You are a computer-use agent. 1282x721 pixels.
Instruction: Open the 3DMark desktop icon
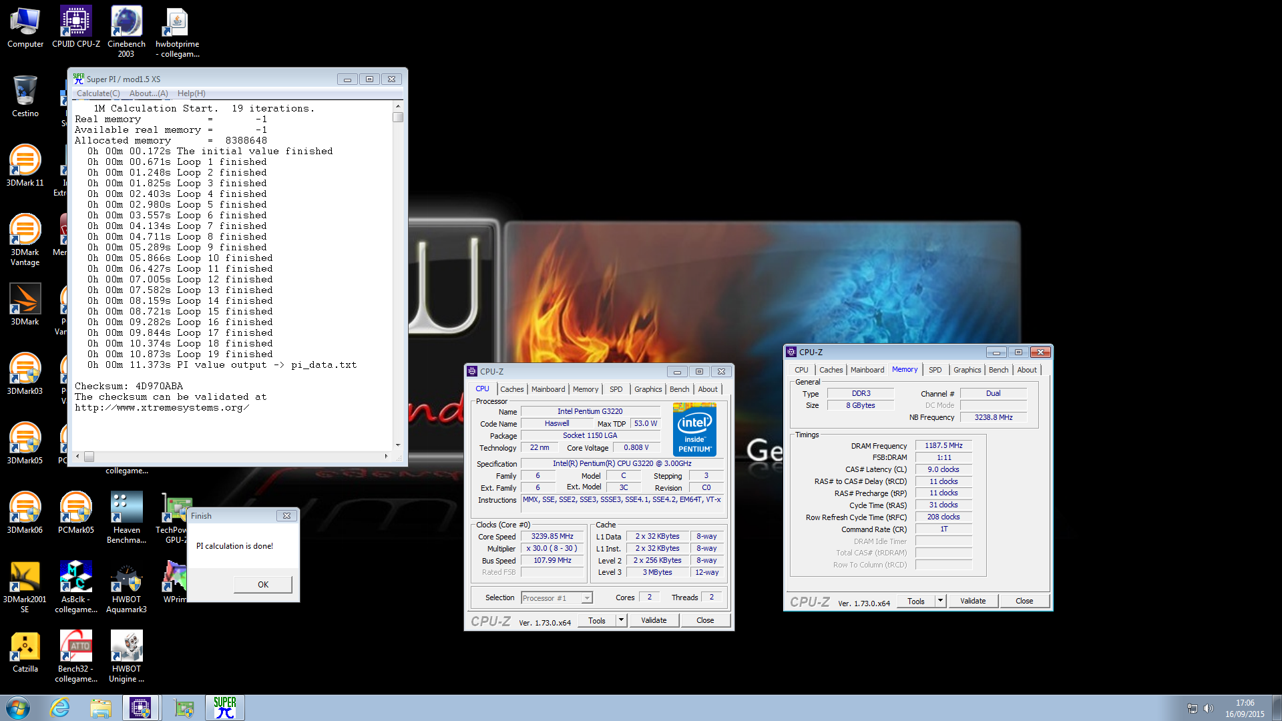[25, 305]
